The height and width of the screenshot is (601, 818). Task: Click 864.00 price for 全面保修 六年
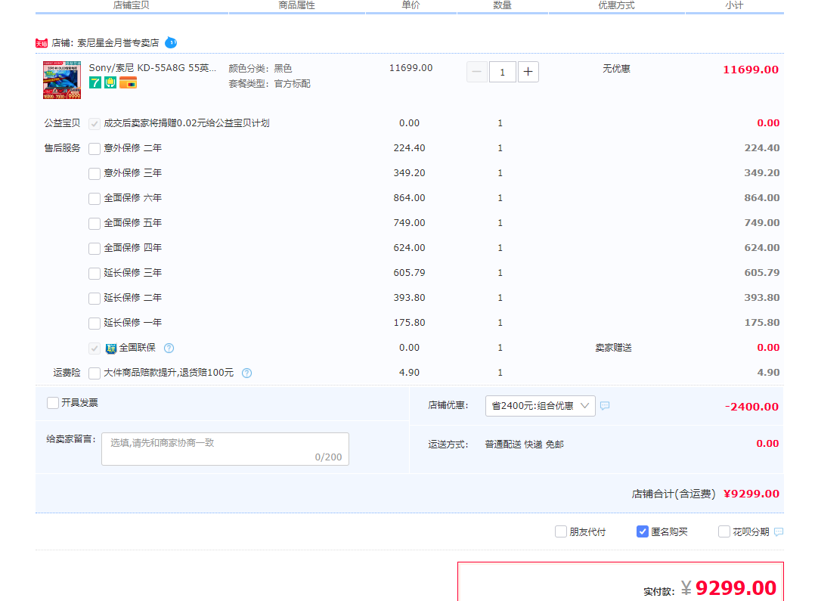coord(409,198)
